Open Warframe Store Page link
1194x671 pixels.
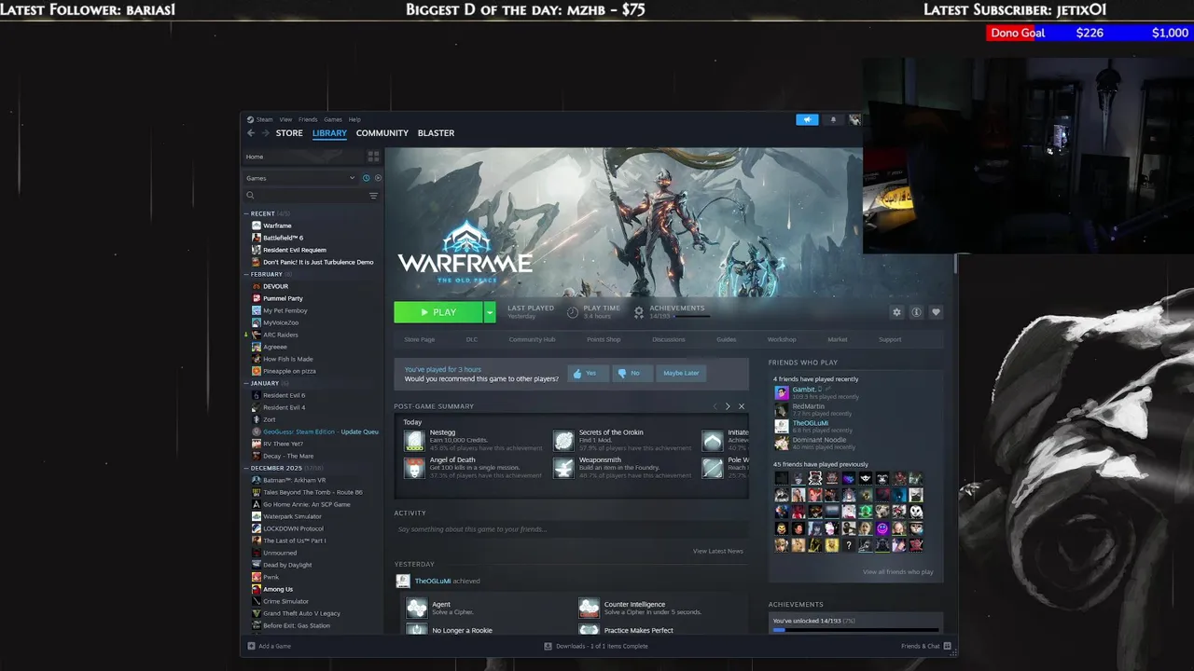420,339
